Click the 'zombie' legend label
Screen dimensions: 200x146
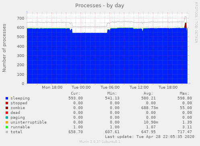[x=18, y=108]
